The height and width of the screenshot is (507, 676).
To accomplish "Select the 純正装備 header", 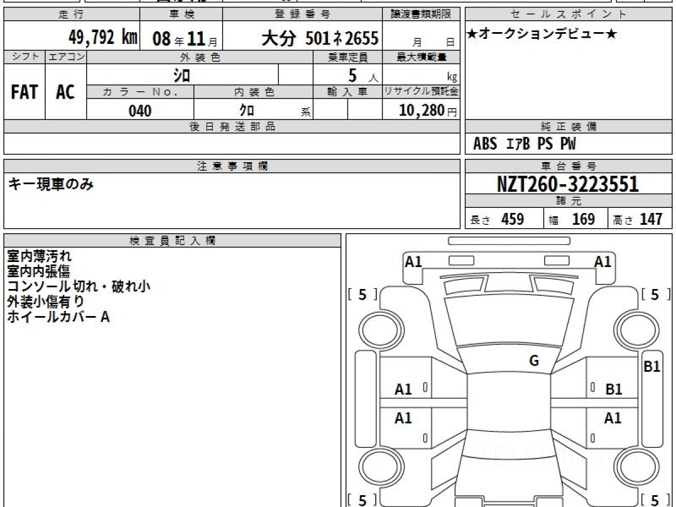I will 568,127.
